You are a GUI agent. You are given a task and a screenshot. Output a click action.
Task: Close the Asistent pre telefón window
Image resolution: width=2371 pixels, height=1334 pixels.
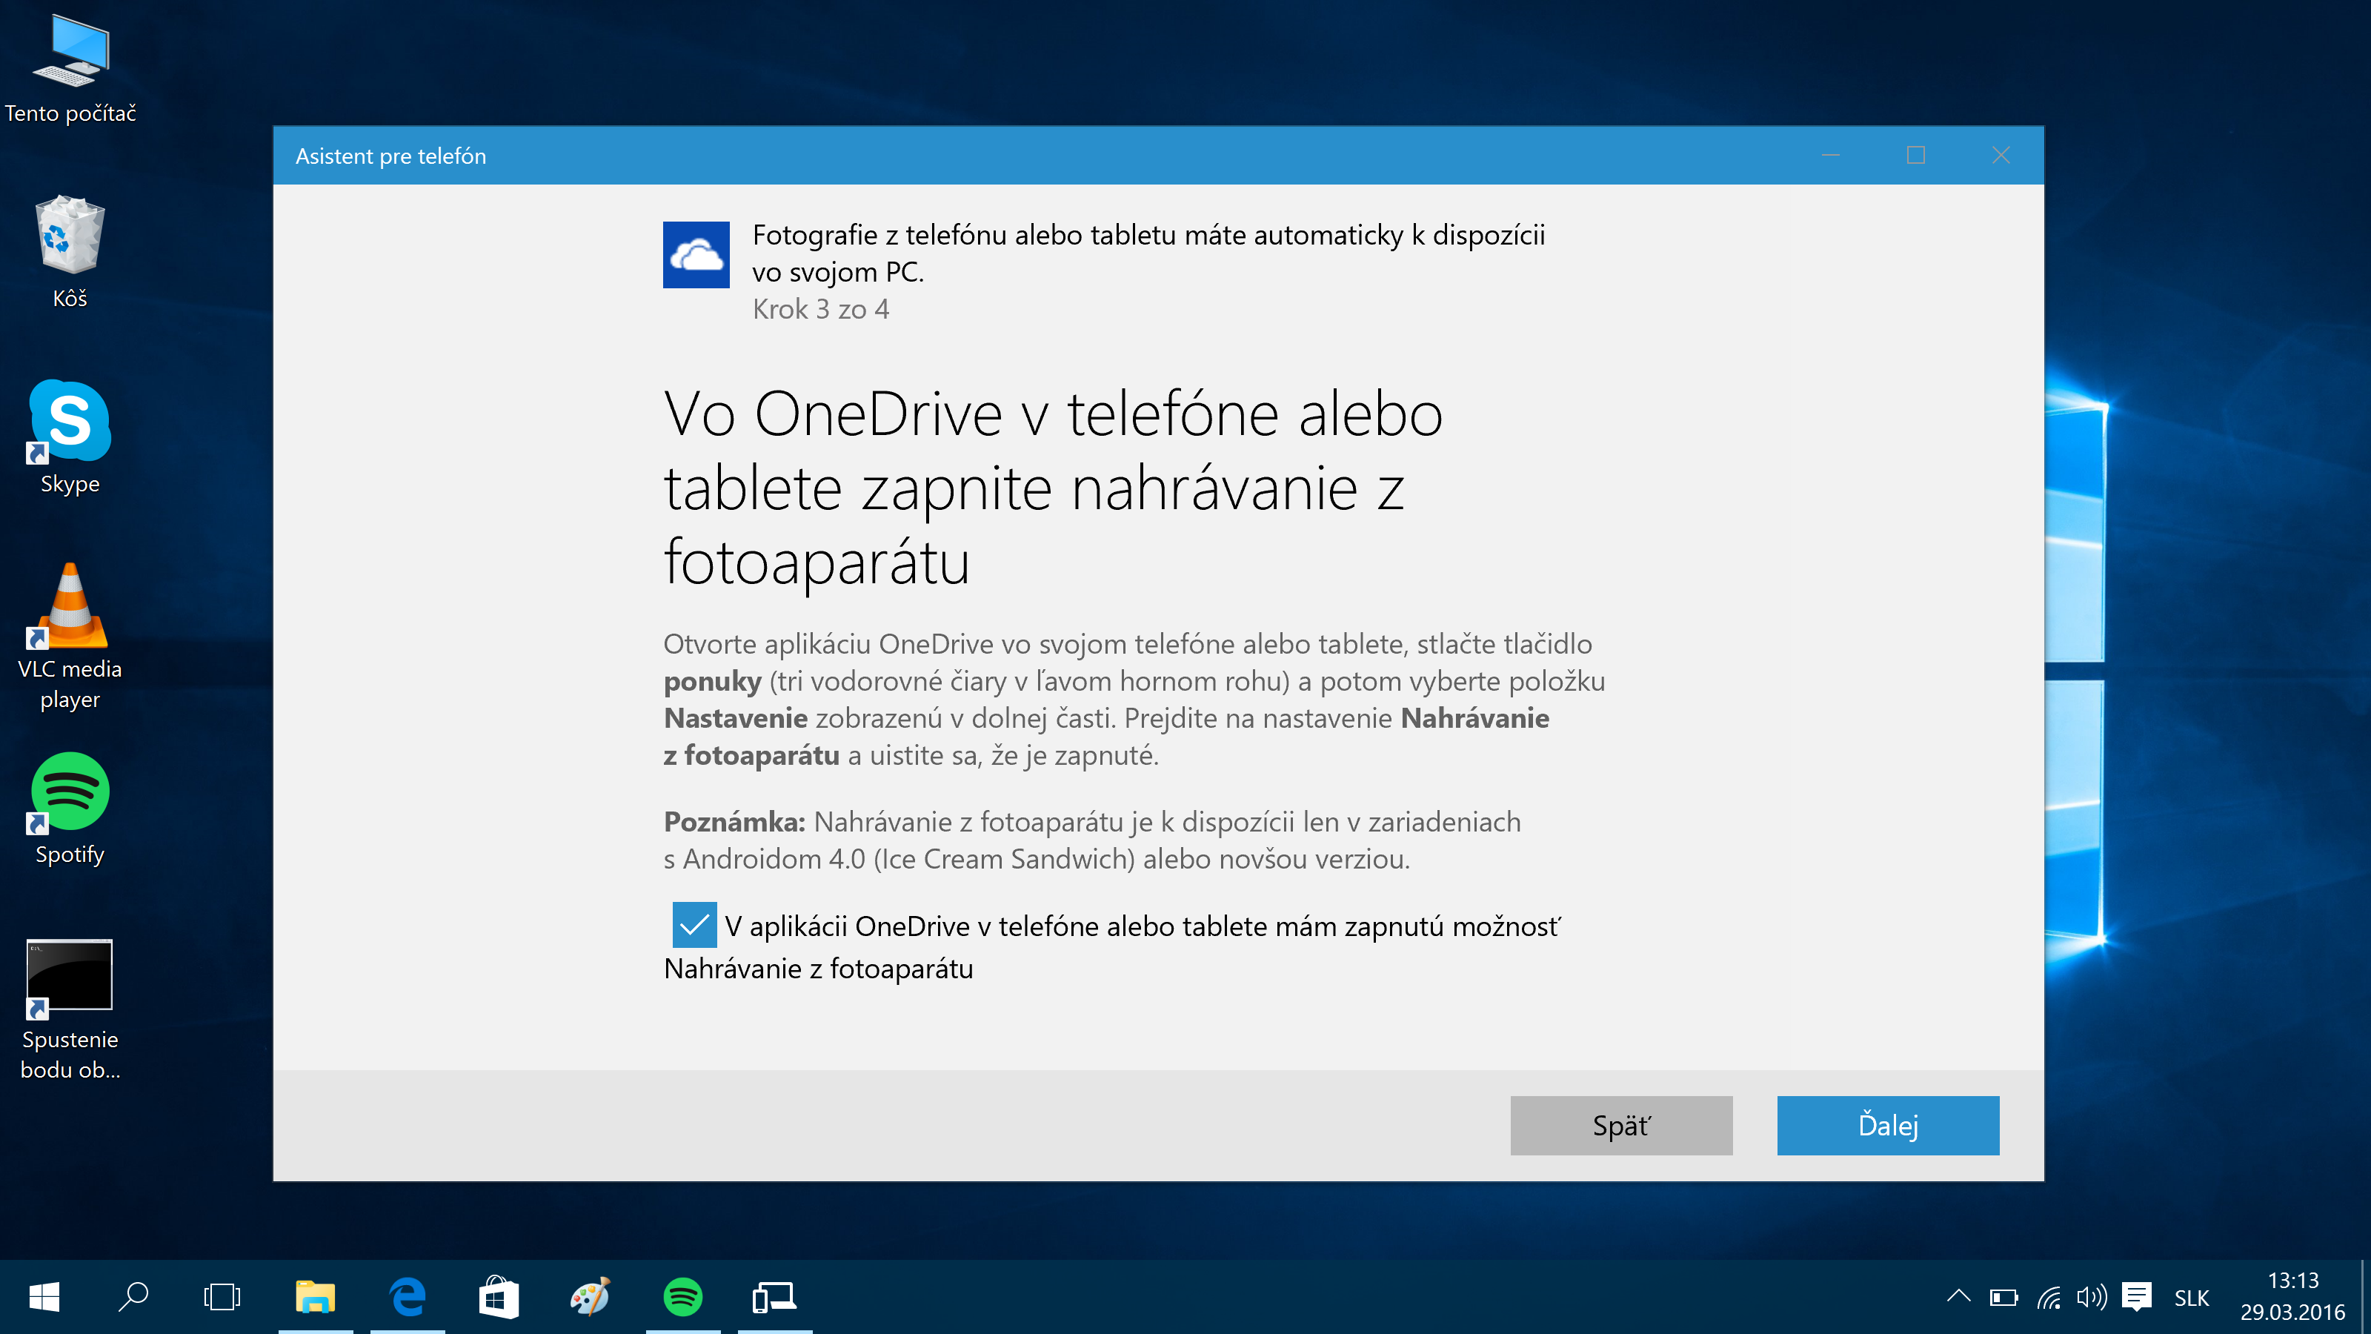pos(2001,155)
